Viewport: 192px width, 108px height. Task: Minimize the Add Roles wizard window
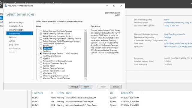(x=107, y=6)
